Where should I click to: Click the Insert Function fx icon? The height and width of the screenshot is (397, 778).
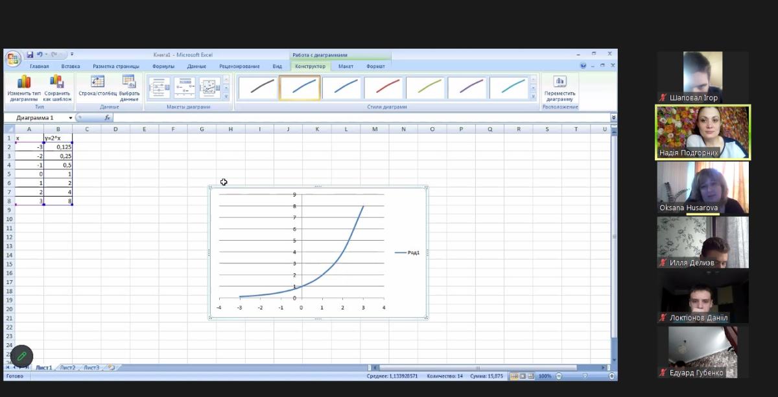pos(107,118)
